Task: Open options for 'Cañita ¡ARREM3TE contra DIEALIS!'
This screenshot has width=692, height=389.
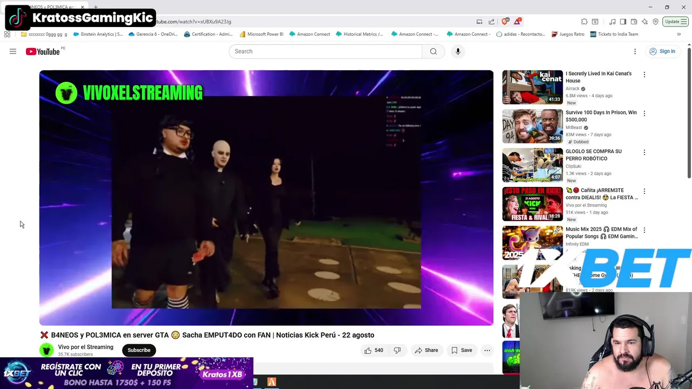Action: [644, 191]
